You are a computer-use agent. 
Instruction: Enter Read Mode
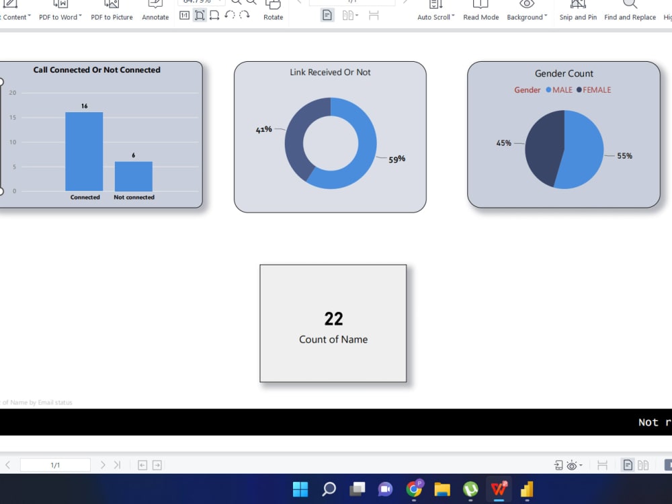coord(481,10)
